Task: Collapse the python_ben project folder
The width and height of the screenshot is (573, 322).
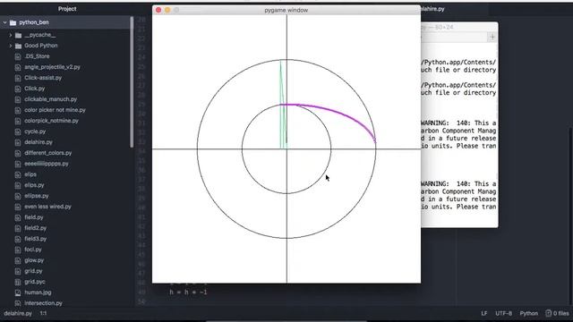Action: click(x=5, y=22)
